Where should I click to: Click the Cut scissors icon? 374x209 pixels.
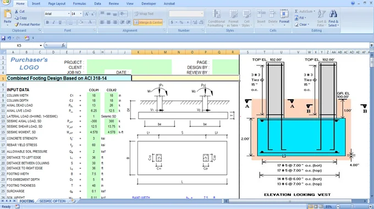pyautogui.click(x=16, y=11)
